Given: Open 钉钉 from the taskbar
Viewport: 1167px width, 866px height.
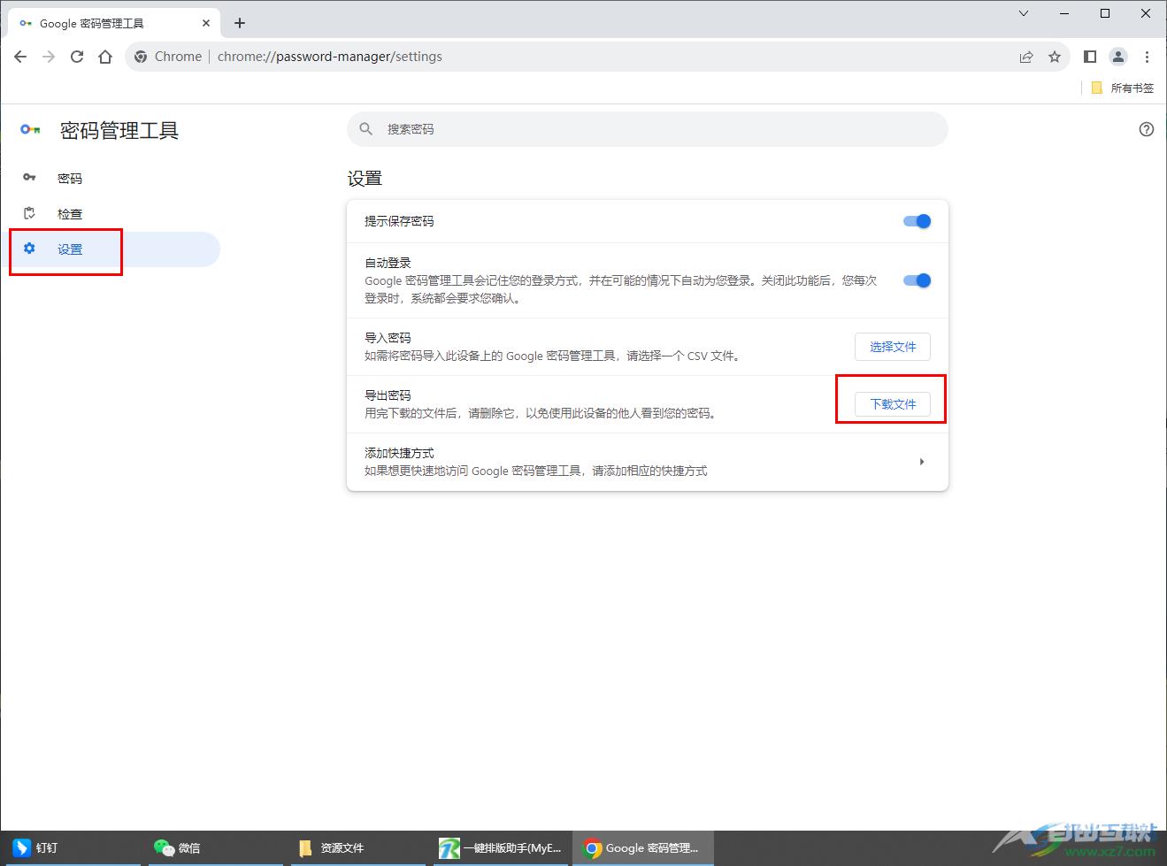Looking at the screenshot, I should point(73,848).
